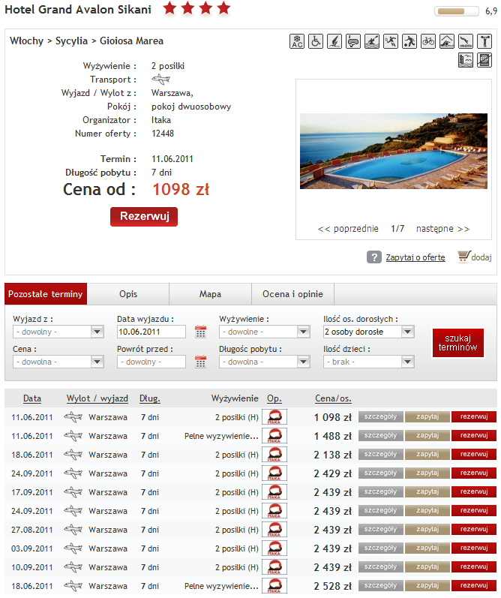Click rezerwuj for the 2 138 zł offer
501x598 pixels.
point(474,454)
